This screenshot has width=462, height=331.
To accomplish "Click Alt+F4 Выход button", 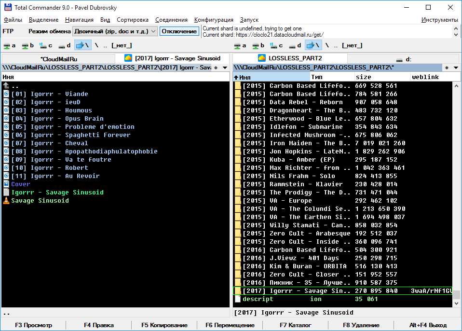I will tap(428, 325).
